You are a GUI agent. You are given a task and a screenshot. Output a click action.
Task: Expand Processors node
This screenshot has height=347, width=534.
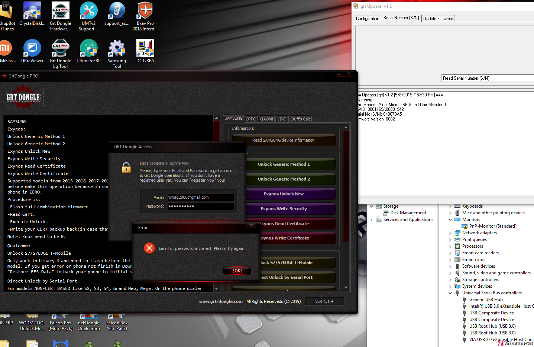[x=450, y=247]
